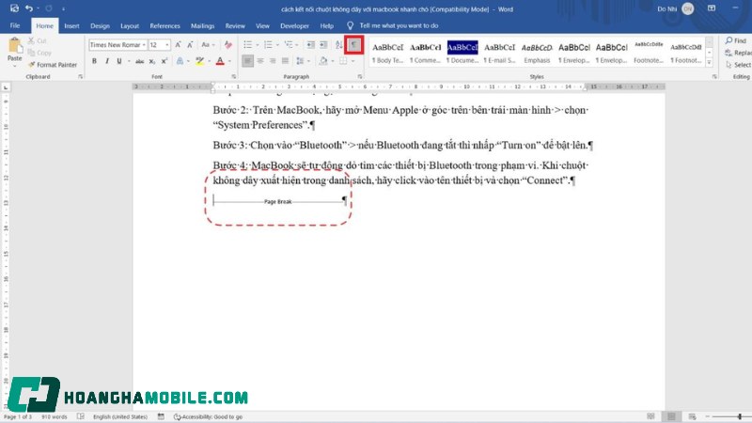Toggle Bold formatting
752x423 pixels.
[94, 61]
